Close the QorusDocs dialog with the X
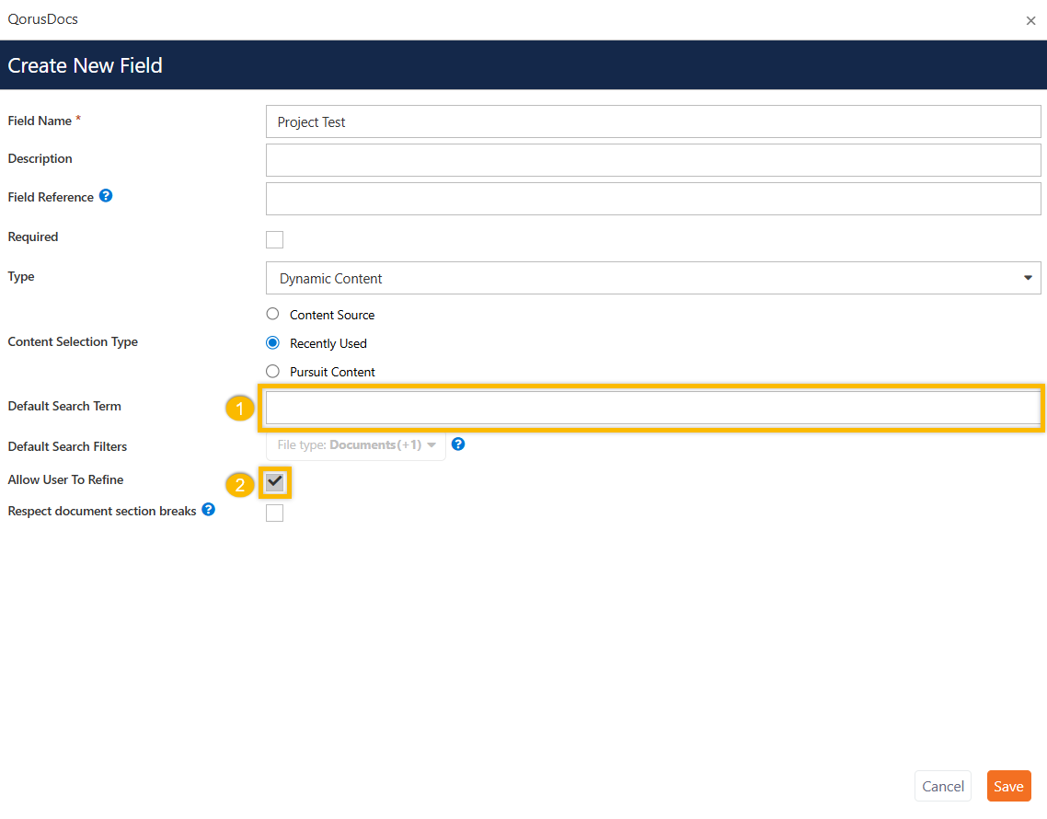 1030,20
